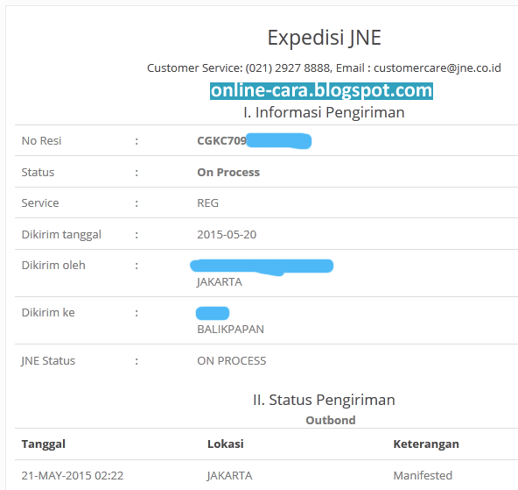
Task: Select the ON PROCESS JNE status value
Action: [232, 360]
